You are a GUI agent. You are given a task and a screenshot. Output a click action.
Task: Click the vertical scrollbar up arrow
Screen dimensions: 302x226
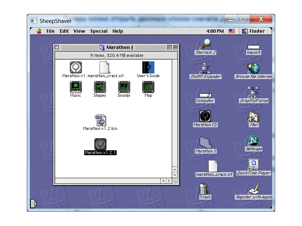pyautogui.click(x=175, y=169)
